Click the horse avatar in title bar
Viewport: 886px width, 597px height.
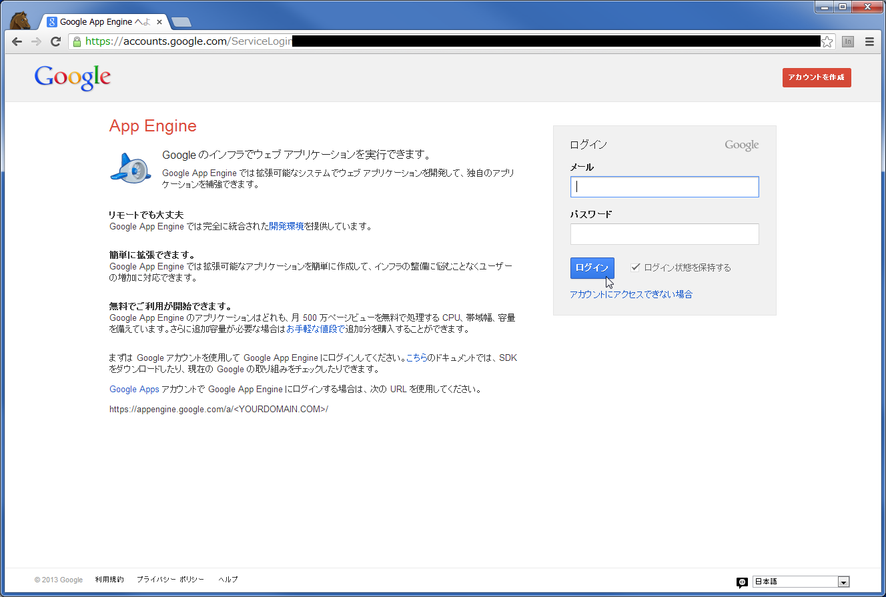[x=21, y=20]
